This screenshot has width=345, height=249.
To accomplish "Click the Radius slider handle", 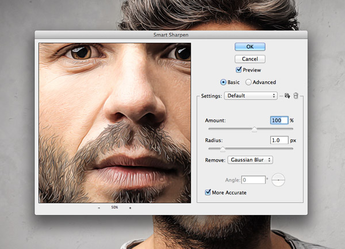I will [223, 149].
